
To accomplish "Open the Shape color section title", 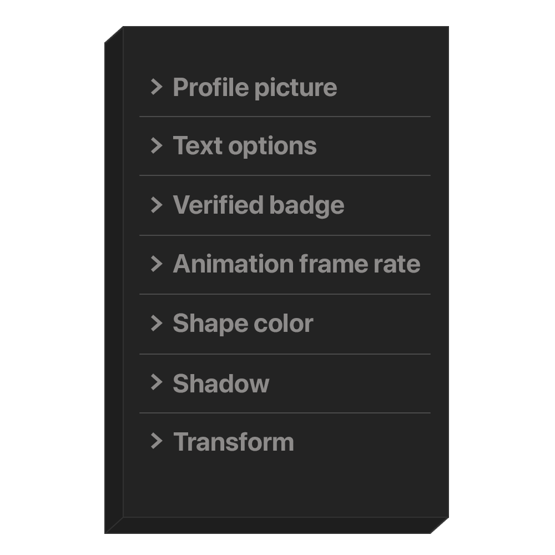I will click(x=243, y=324).
